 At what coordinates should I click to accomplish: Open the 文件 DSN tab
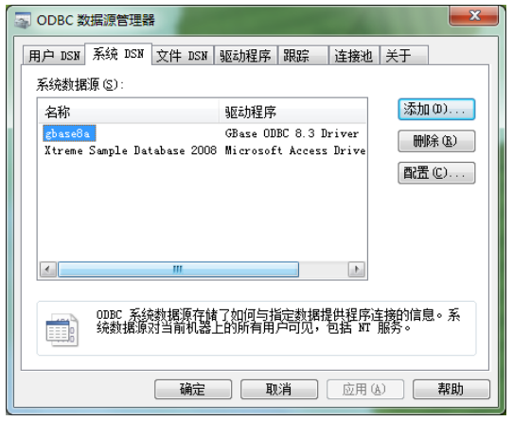[182, 55]
